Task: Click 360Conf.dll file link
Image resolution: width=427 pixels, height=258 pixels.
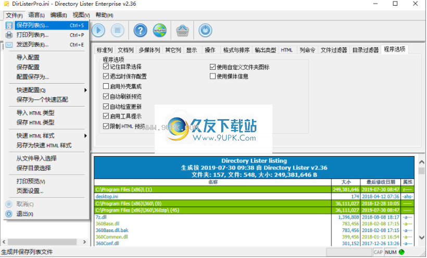Action: [x=107, y=243]
